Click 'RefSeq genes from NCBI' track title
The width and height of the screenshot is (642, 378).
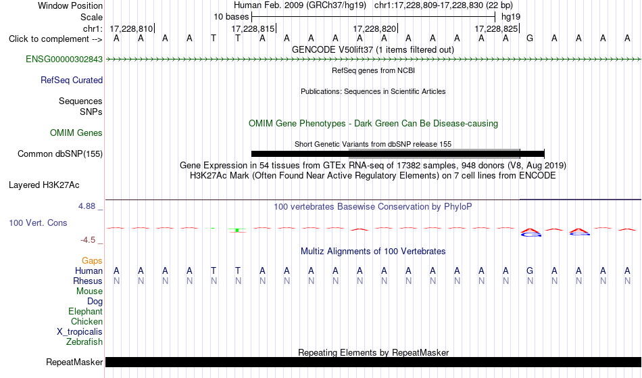[x=373, y=70]
